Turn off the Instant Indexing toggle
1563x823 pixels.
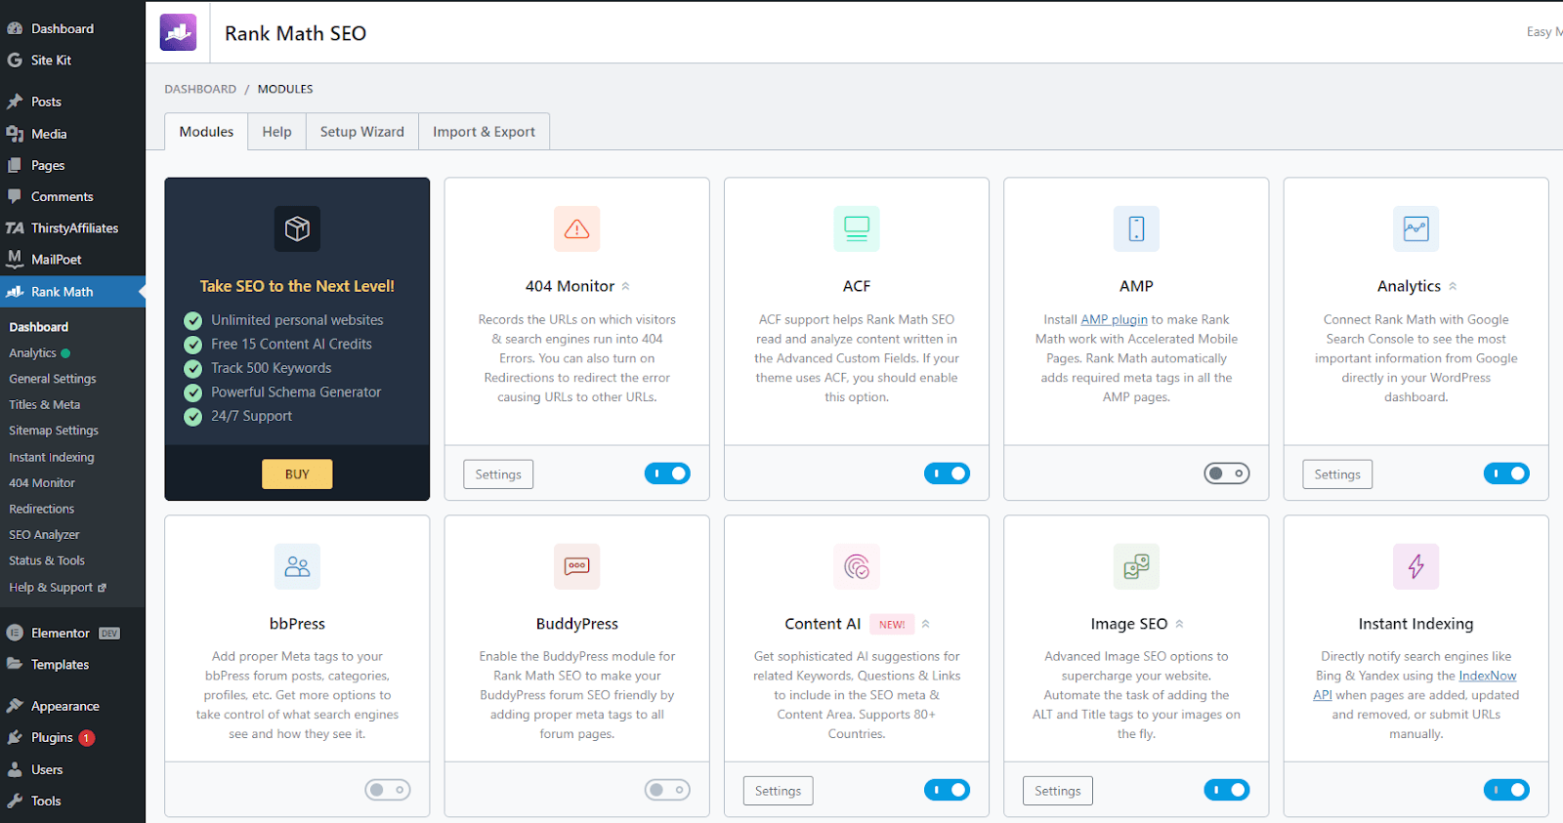coord(1506,790)
